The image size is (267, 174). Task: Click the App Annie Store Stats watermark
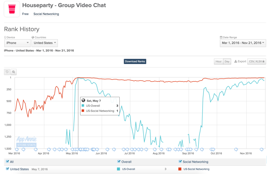click(27, 141)
